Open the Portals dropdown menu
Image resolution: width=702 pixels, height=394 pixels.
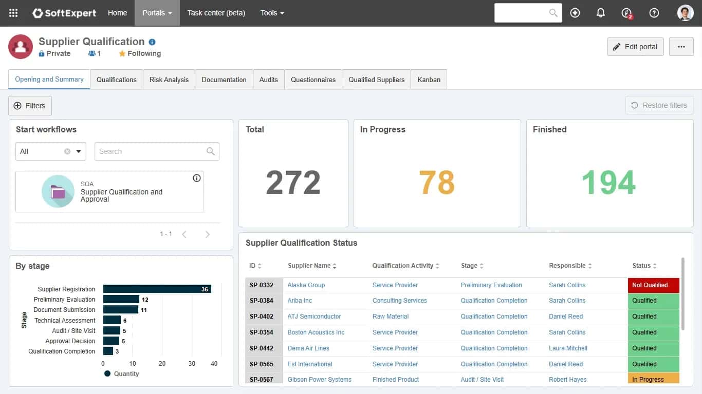[x=157, y=13]
